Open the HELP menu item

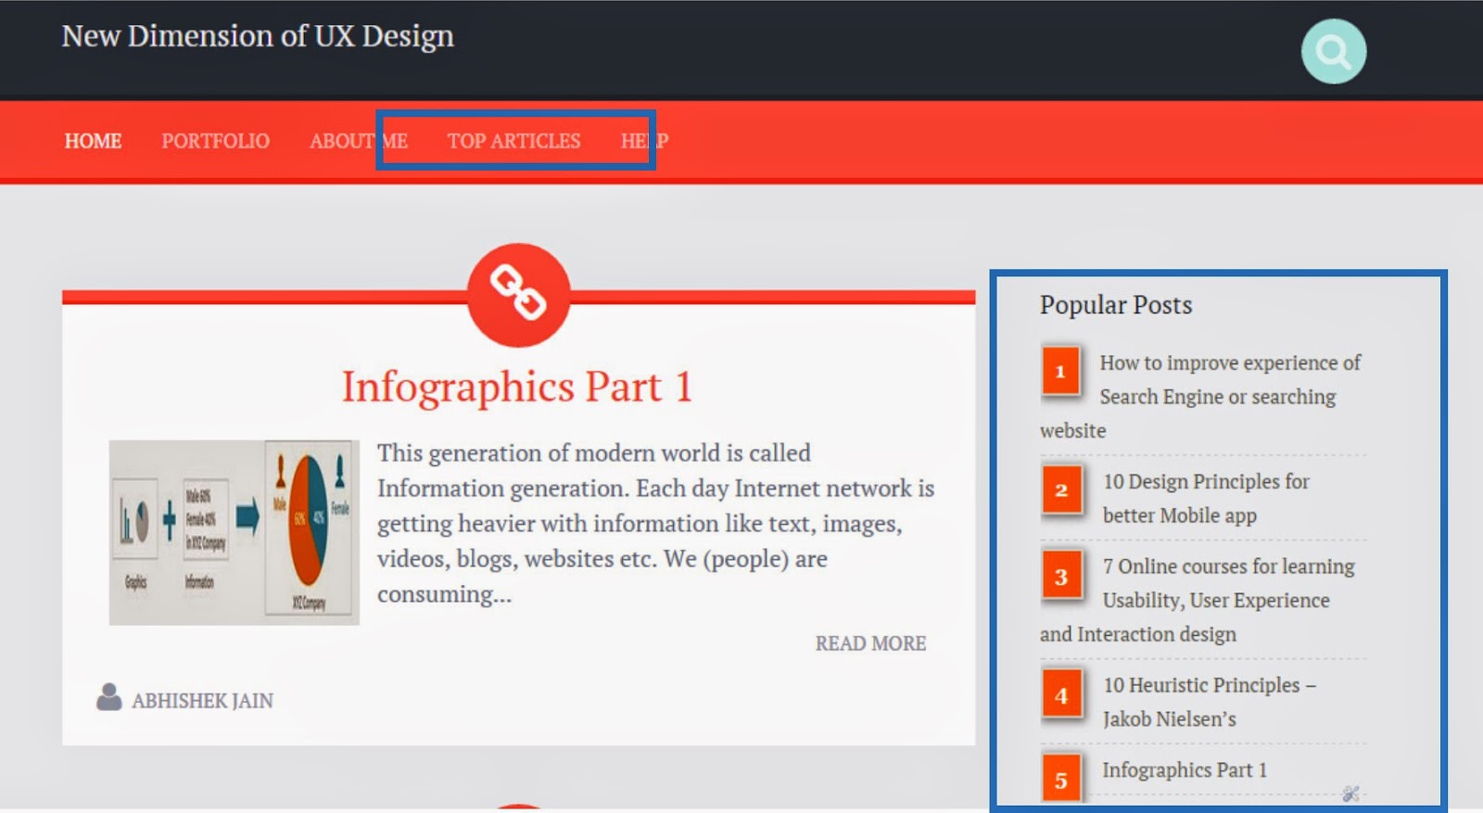[644, 141]
